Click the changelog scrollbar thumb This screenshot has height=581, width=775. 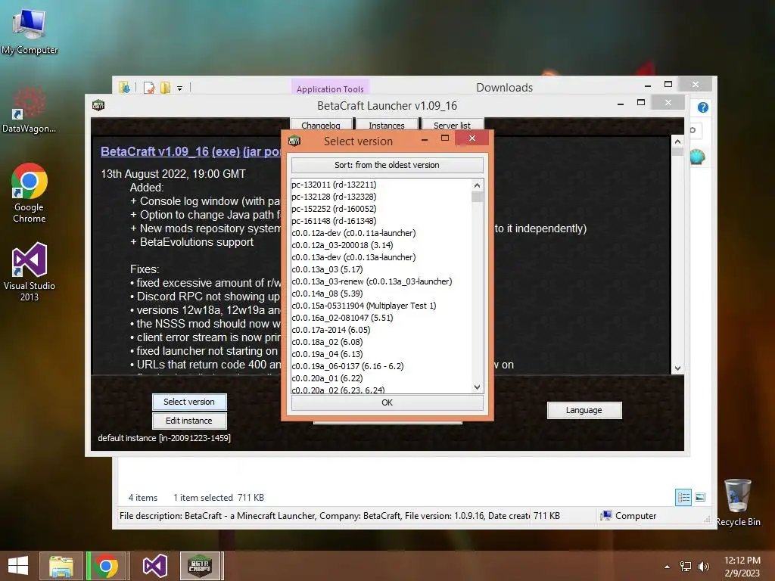677,151
